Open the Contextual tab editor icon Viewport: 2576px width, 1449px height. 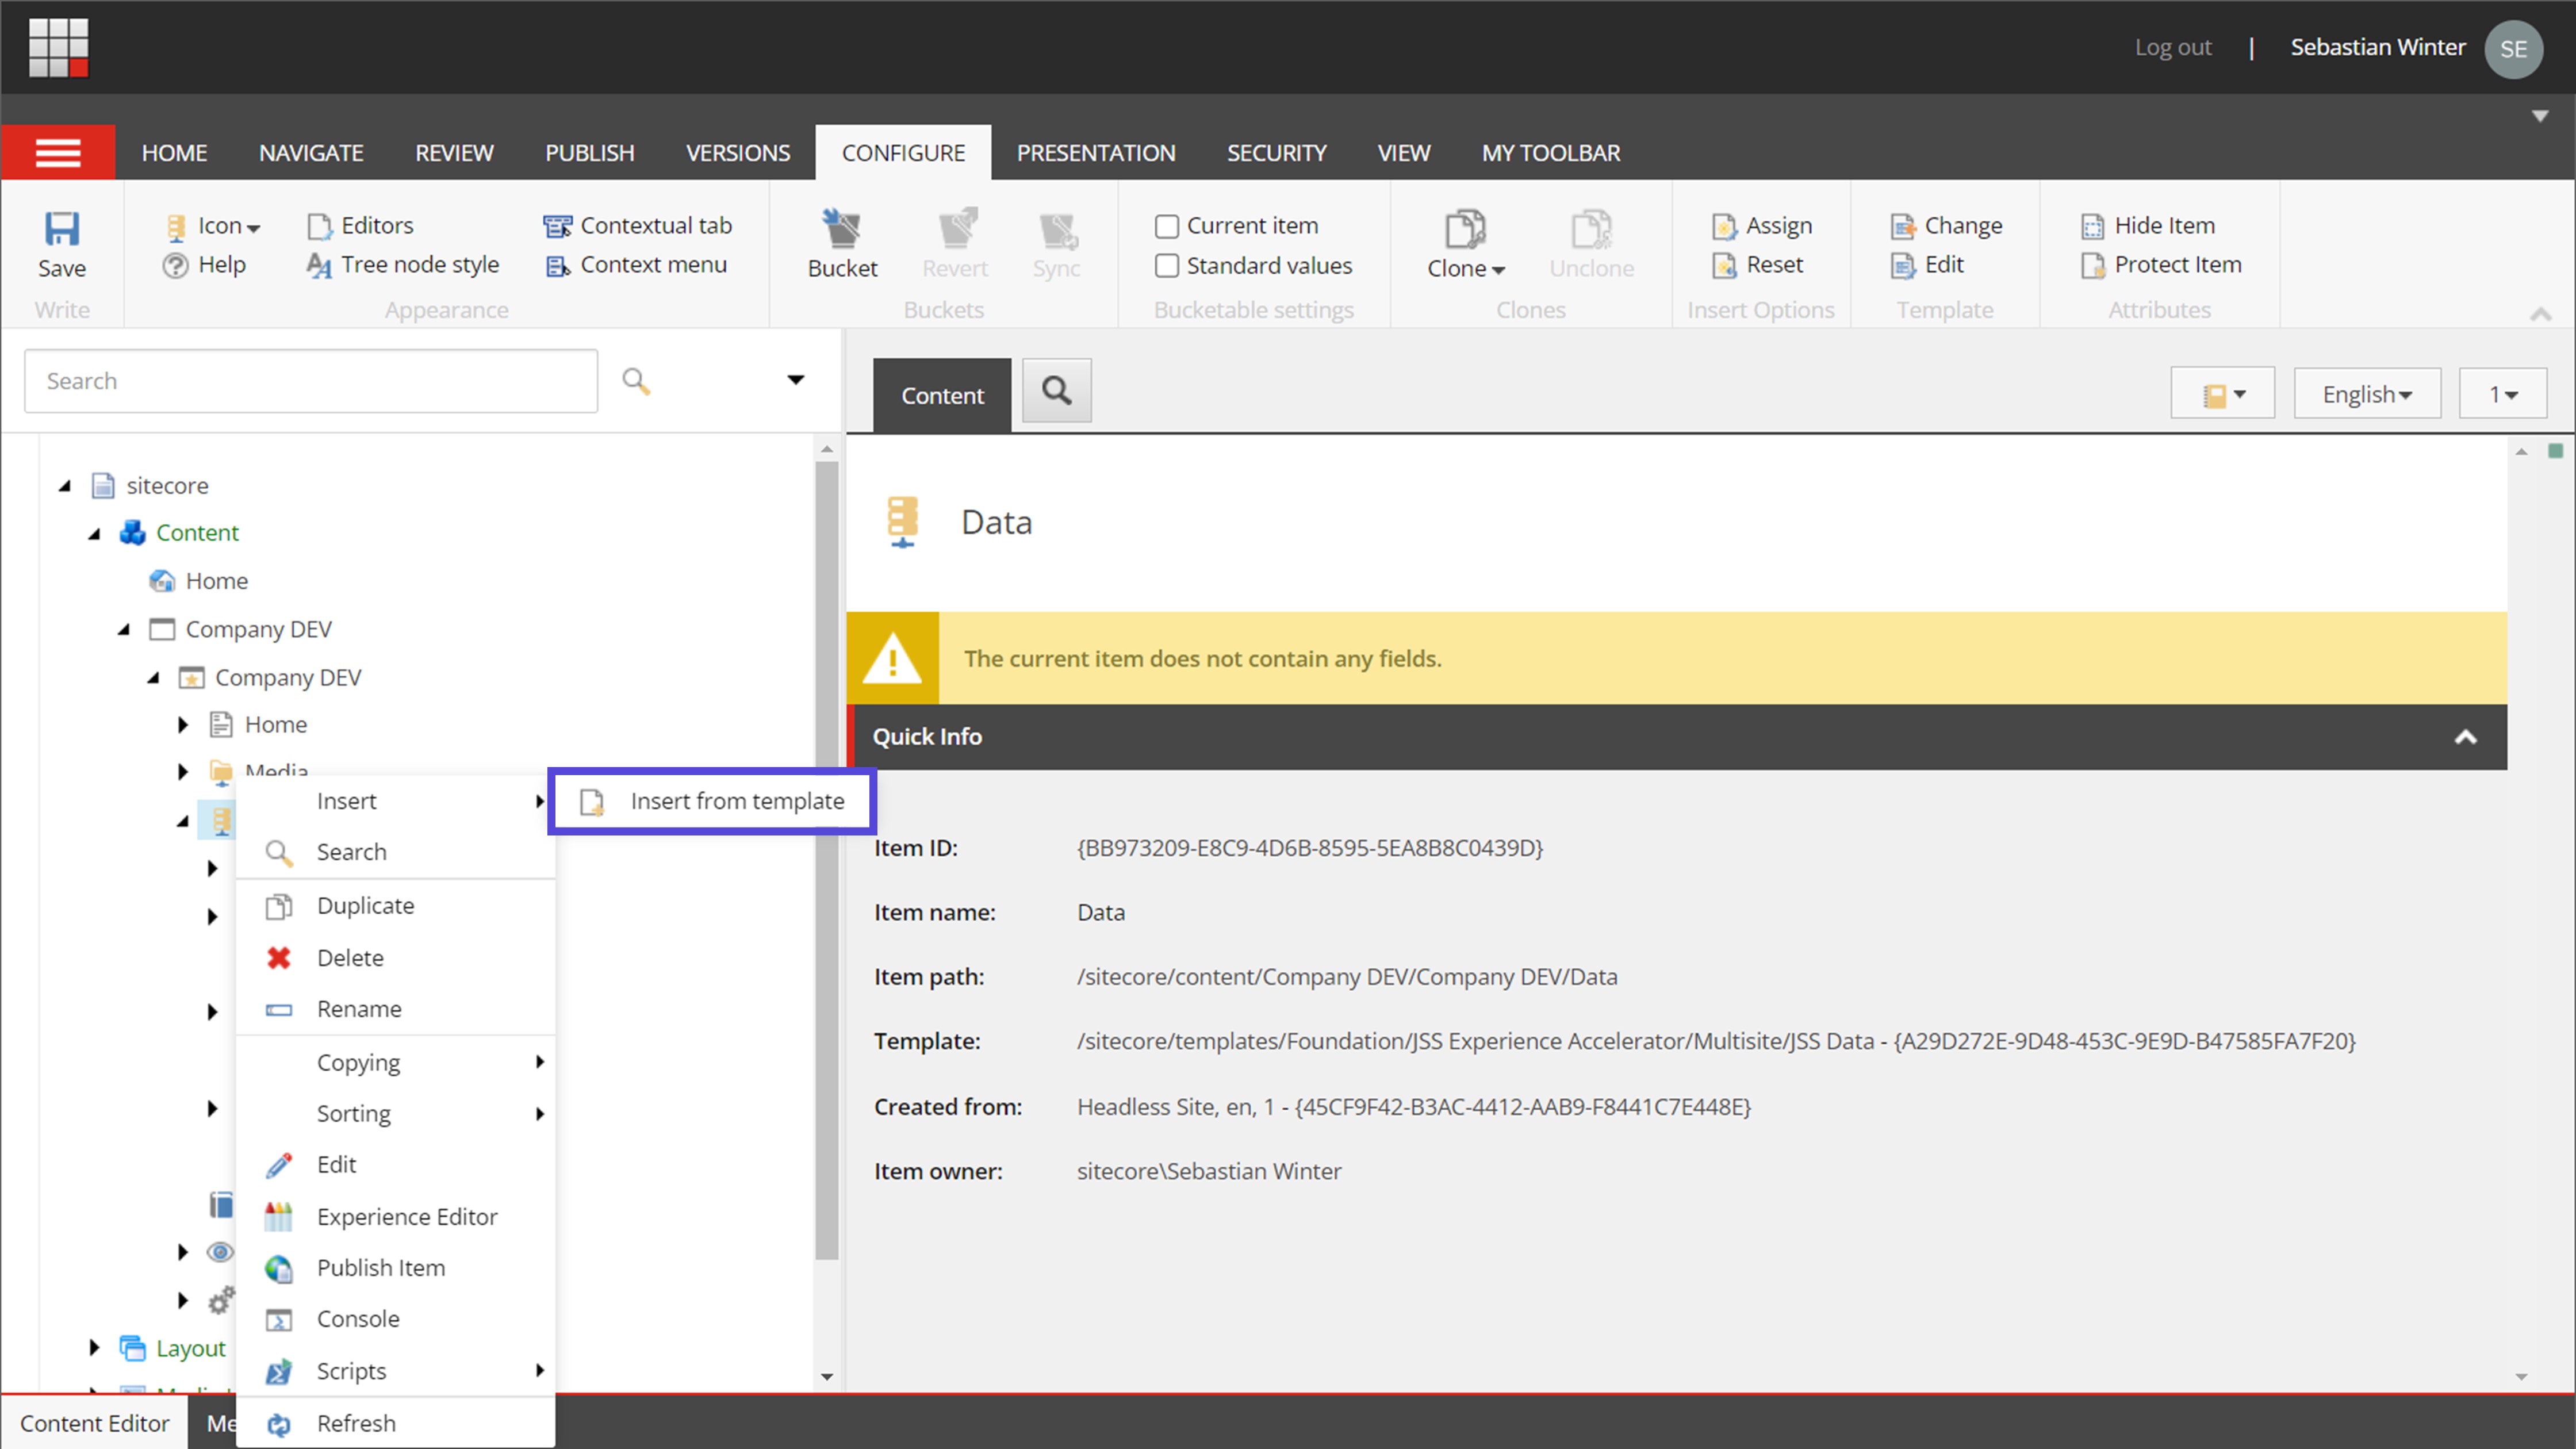pos(557,225)
